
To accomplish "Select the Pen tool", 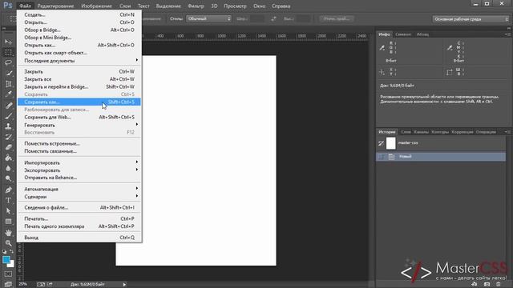I will (x=8, y=190).
